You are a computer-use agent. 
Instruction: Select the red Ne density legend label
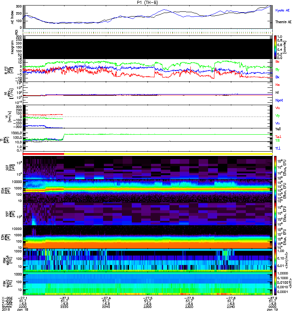click(x=278, y=85)
